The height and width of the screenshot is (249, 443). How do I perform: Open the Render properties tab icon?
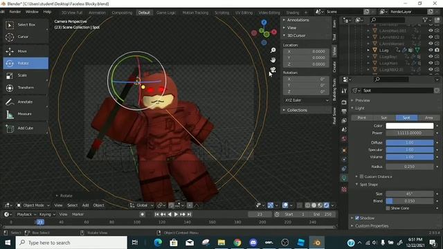click(344, 102)
